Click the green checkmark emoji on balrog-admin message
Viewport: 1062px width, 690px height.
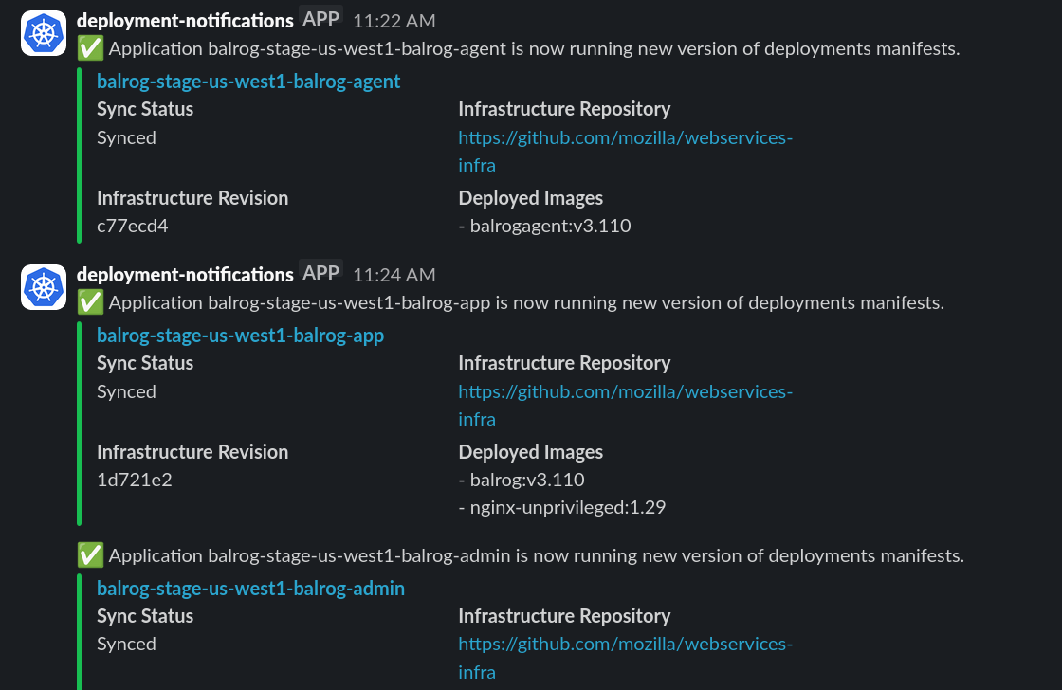(90, 556)
